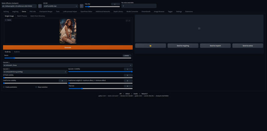Click the source image thumbnail
267x131 pixels.
(x=68, y=31)
